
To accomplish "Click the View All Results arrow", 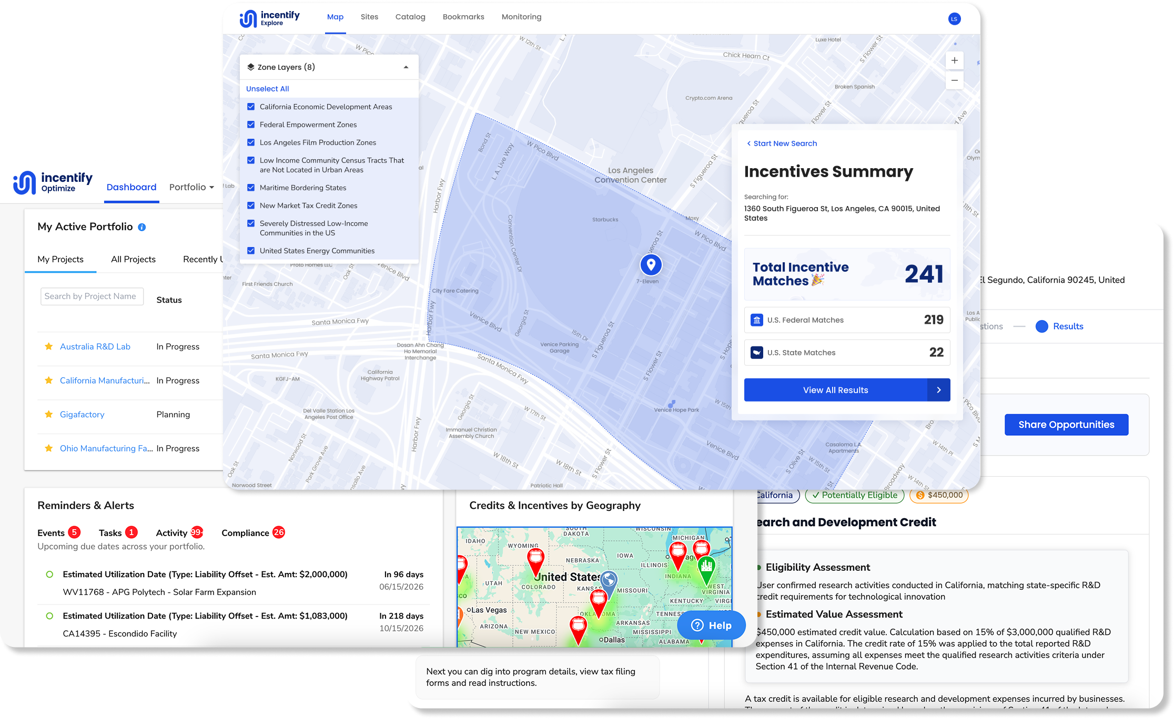I will (x=939, y=390).
